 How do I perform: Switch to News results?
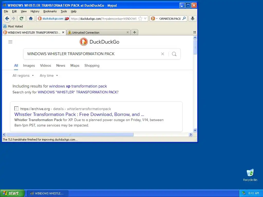[x=61, y=65]
